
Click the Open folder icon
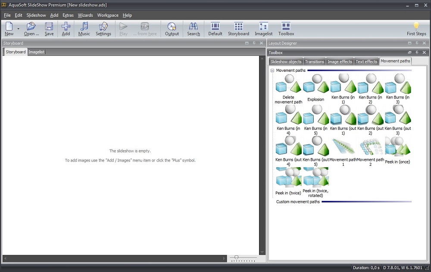pos(31,27)
